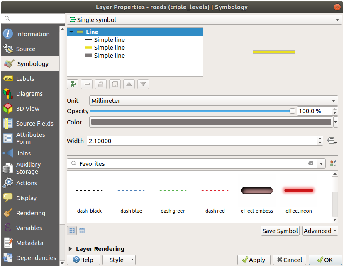Click the gray Color swatch bar
This screenshot has width=344, height=267.
pos(211,122)
